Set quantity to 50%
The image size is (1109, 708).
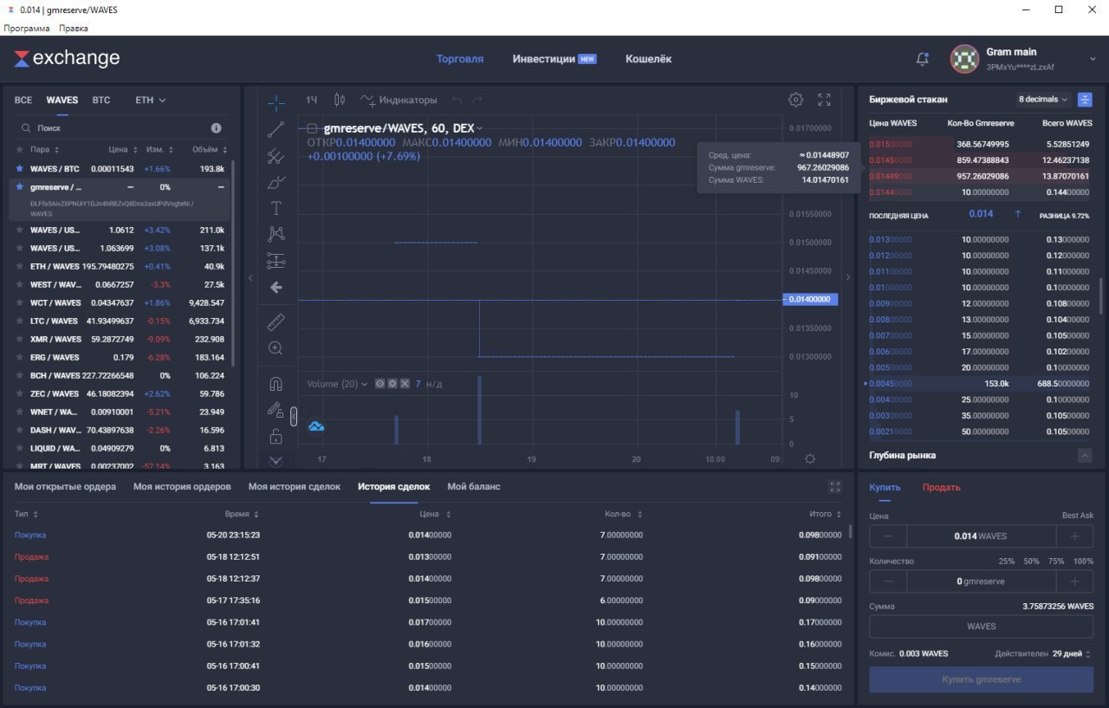tap(1031, 562)
